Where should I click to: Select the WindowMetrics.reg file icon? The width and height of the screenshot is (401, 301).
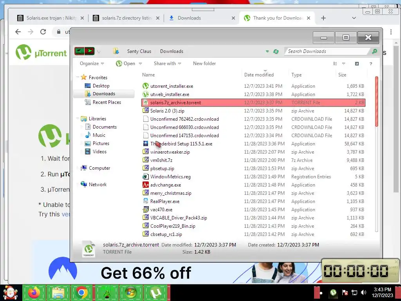(x=146, y=177)
